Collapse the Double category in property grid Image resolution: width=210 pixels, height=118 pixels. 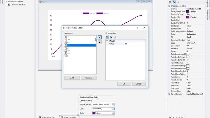(107, 41)
